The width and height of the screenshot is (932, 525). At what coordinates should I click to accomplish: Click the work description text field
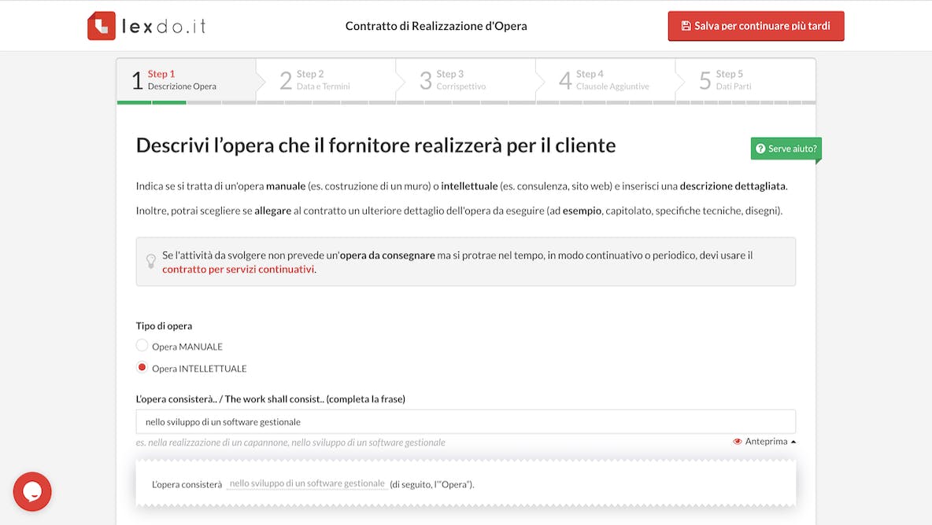pyautogui.click(x=465, y=421)
